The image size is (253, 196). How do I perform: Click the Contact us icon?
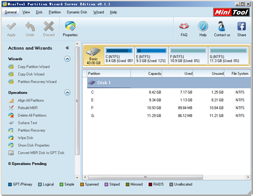(x=222, y=26)
